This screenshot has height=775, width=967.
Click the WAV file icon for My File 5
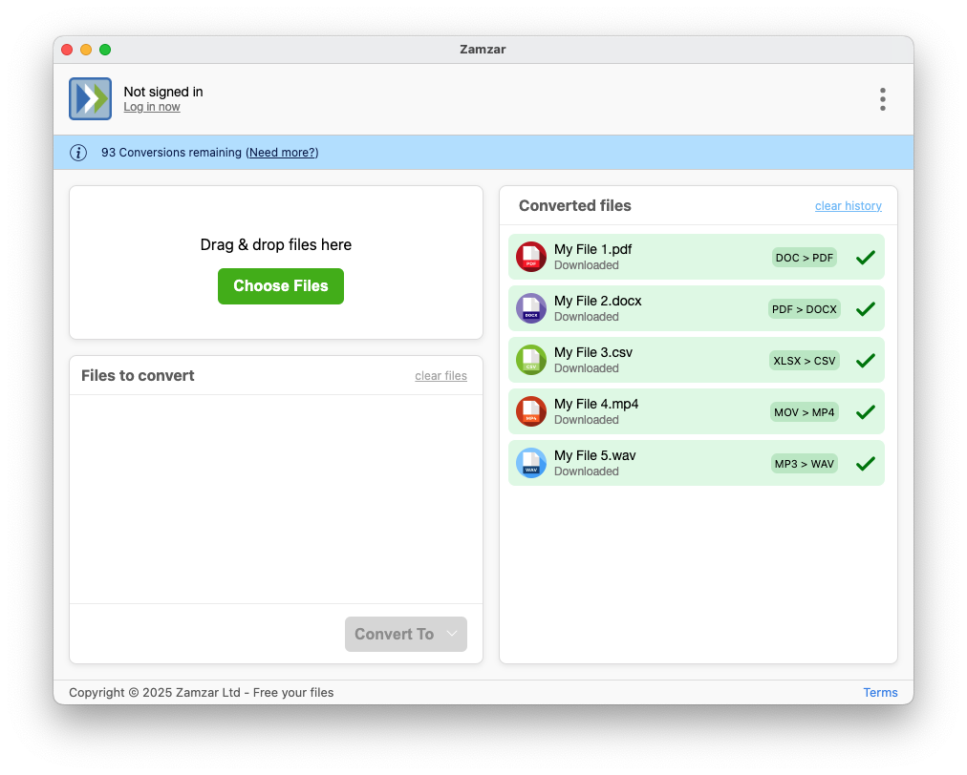click(x=531, y=463)
